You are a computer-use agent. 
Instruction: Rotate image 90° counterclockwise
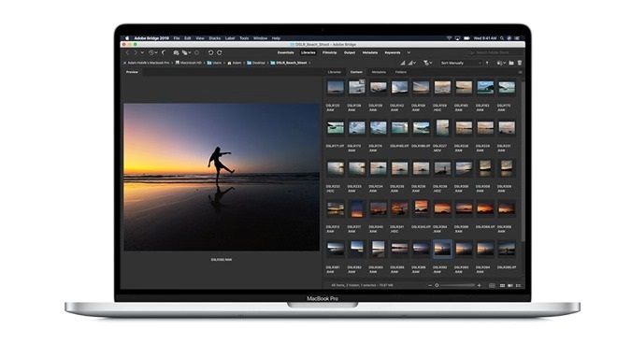point(210,52)
